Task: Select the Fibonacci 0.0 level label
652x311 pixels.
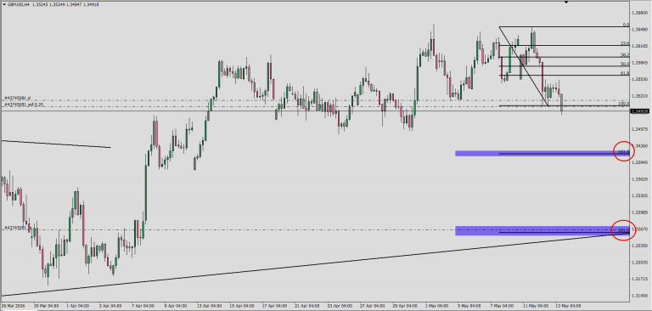Action: (x=626, y=25)
